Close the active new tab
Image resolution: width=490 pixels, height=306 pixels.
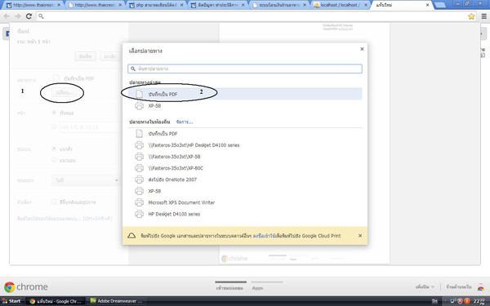[427, 5]
